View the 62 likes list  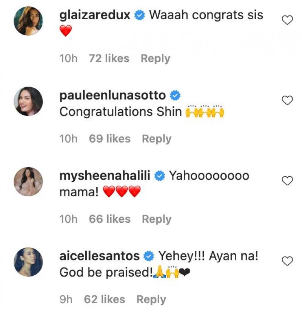coord(104,299)
